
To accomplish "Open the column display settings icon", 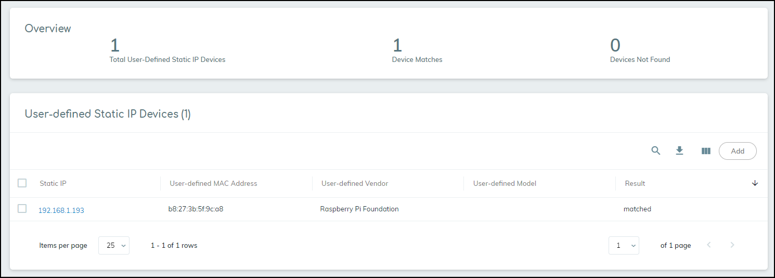I will click(706, 151).
